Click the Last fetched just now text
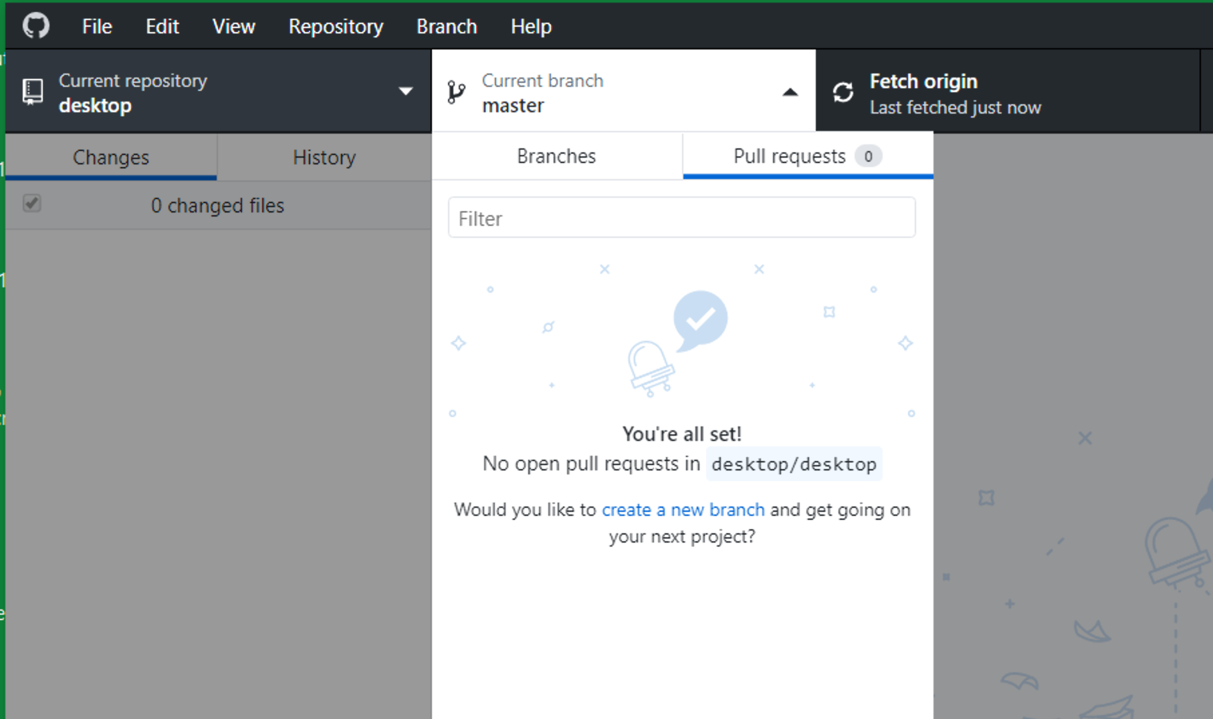1213x719 pixels. point(955,108)
